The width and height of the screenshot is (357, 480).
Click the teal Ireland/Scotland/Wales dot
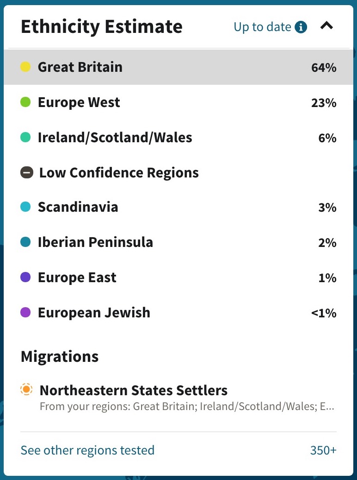pos(25,138)
